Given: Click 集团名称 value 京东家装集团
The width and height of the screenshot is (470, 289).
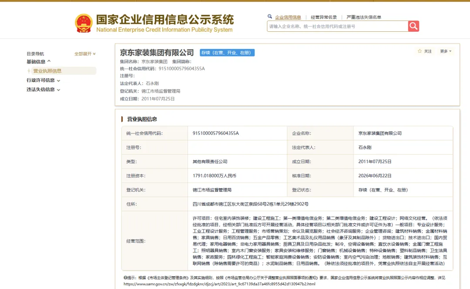Looking at the screenshot, I should point(154,61).
